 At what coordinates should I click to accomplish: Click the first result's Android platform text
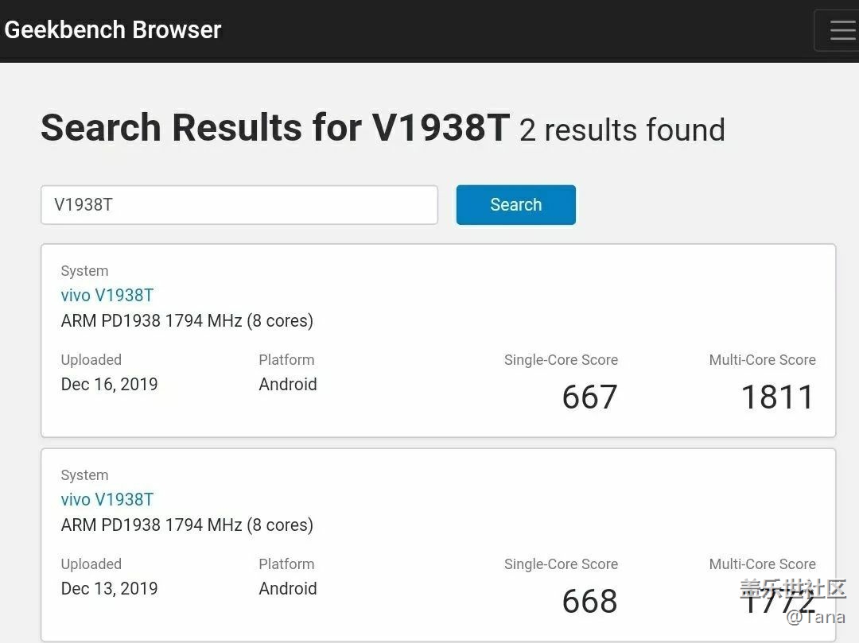(288, 384)
